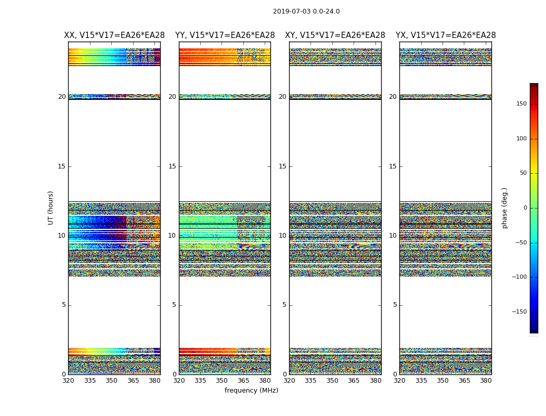Click the XY phase waterfall plot
Screen dimensions: 546x416
tap(335, 208)
